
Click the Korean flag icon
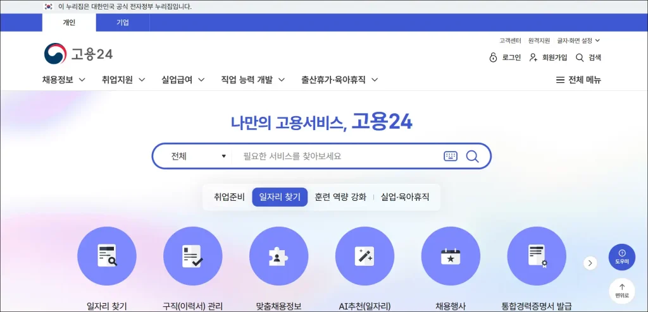[x=49, y=6]
